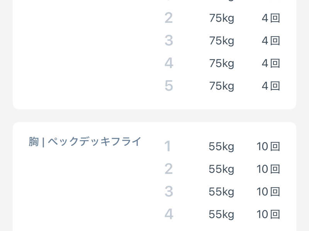Tap the 4回 reps in 75kg set 5
The image size is (309, 231).
[x=270, y=86]
